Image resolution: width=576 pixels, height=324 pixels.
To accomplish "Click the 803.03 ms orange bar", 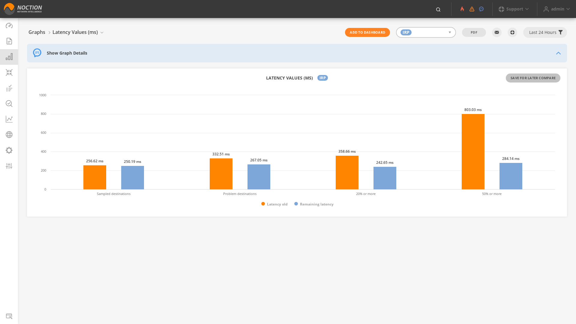I will point(473,151).
